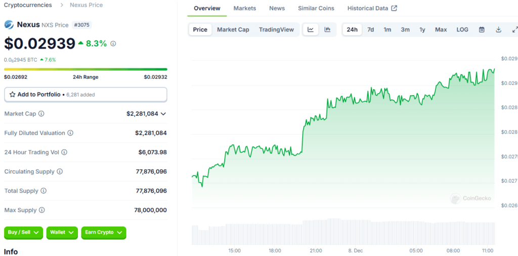Click the Max Supply value 78,000,000
Viewport: 518px width, 256px height.
pos(151,210)
